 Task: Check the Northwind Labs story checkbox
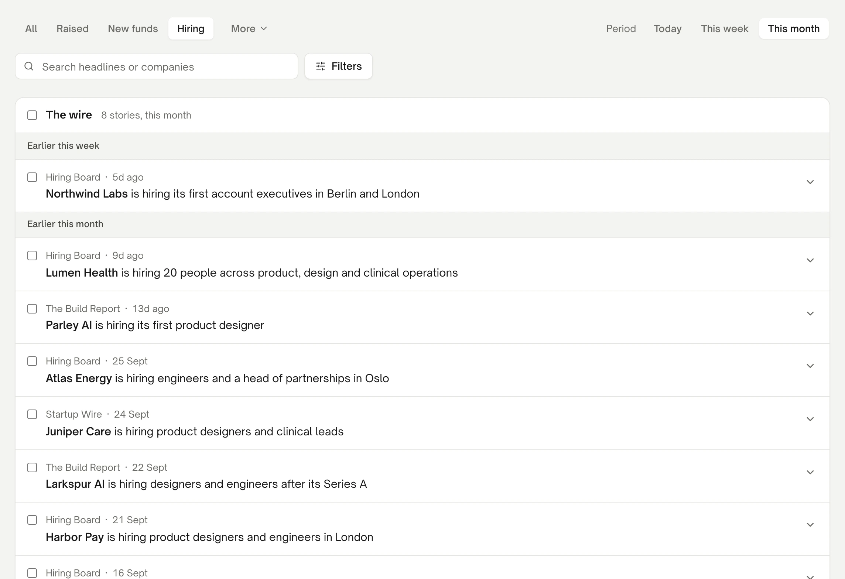click(x=32, y=177)
